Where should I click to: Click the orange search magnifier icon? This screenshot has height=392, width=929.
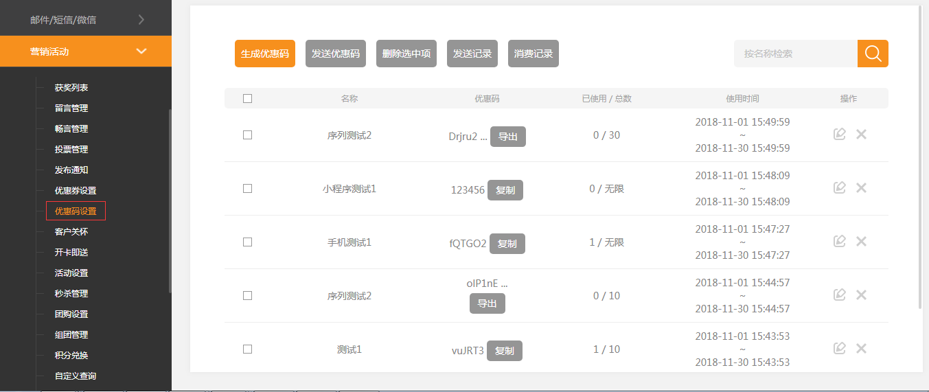click(x=873, y=54)
